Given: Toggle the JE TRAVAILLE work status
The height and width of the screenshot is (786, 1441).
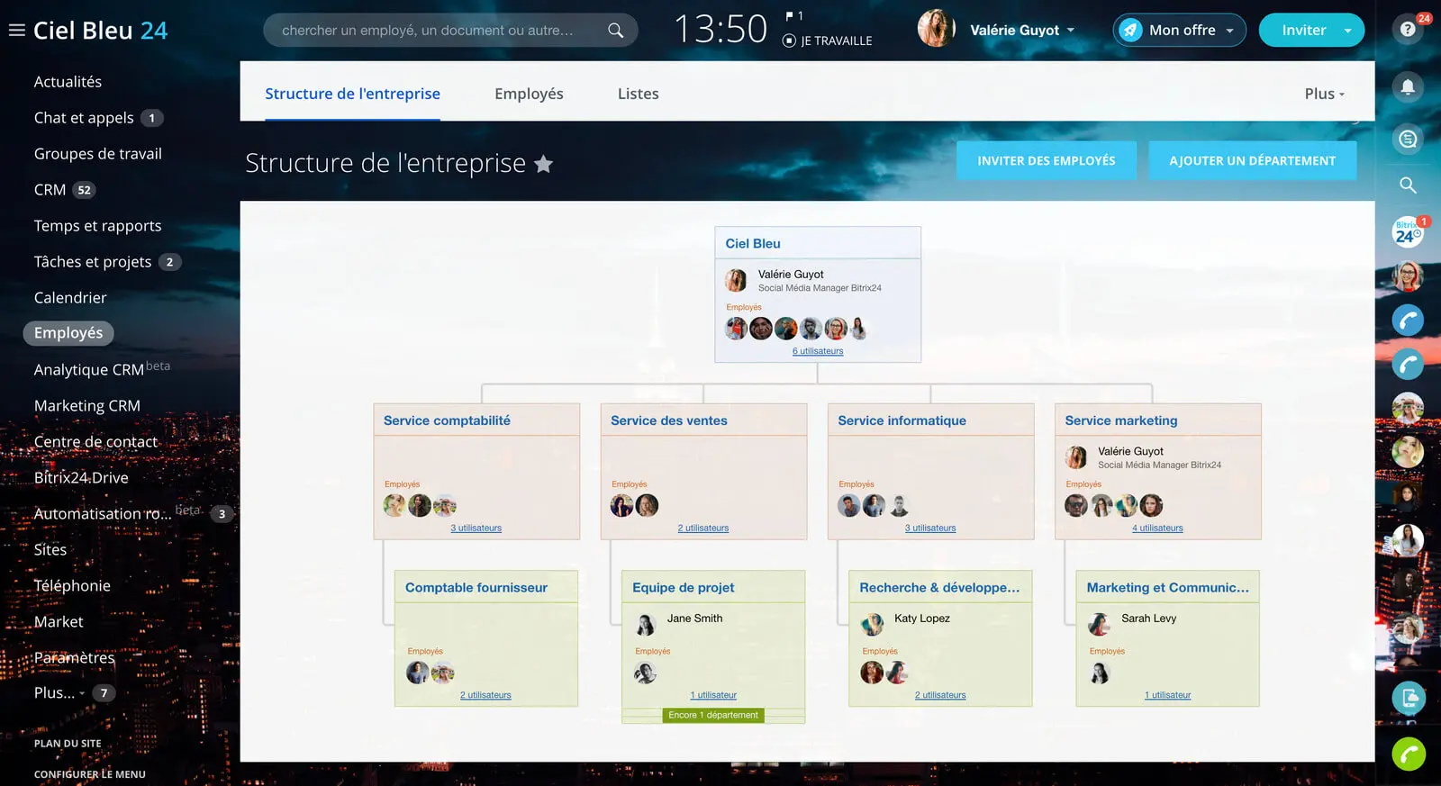Looking at the screenshot, I should coord(828,41).
